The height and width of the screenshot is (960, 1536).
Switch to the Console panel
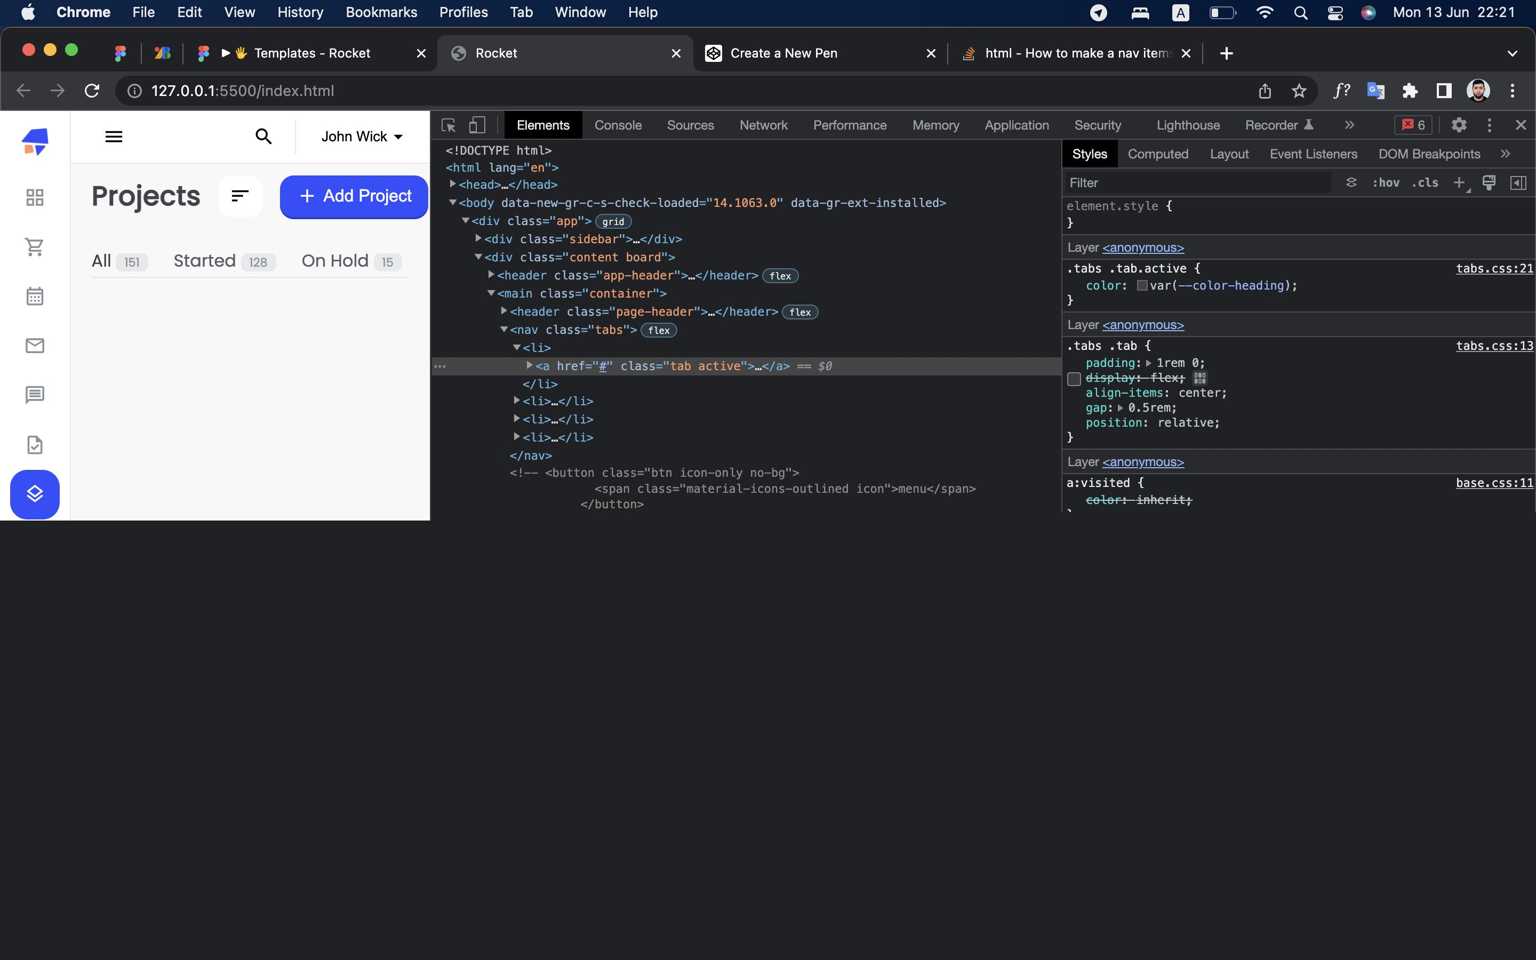tap(618, 125)
